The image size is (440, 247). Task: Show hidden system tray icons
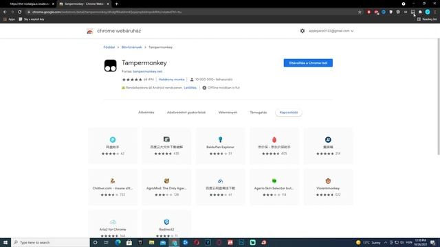click(386, 242)
